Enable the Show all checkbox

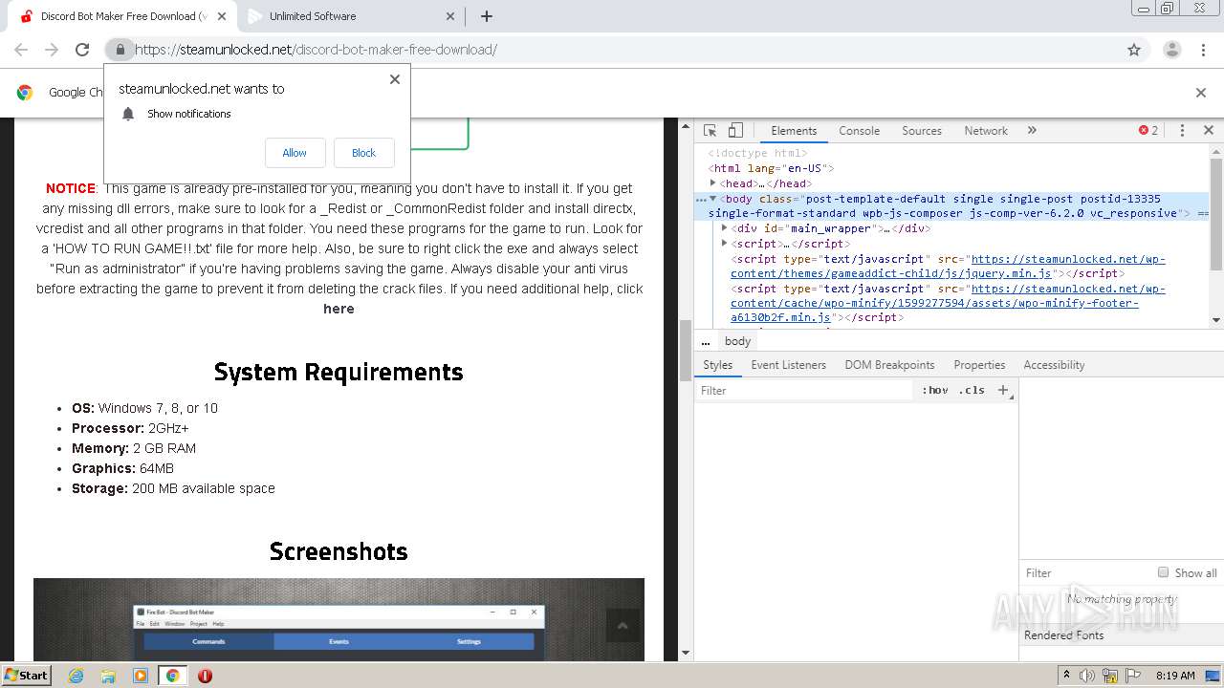(x=1163, y=572)
